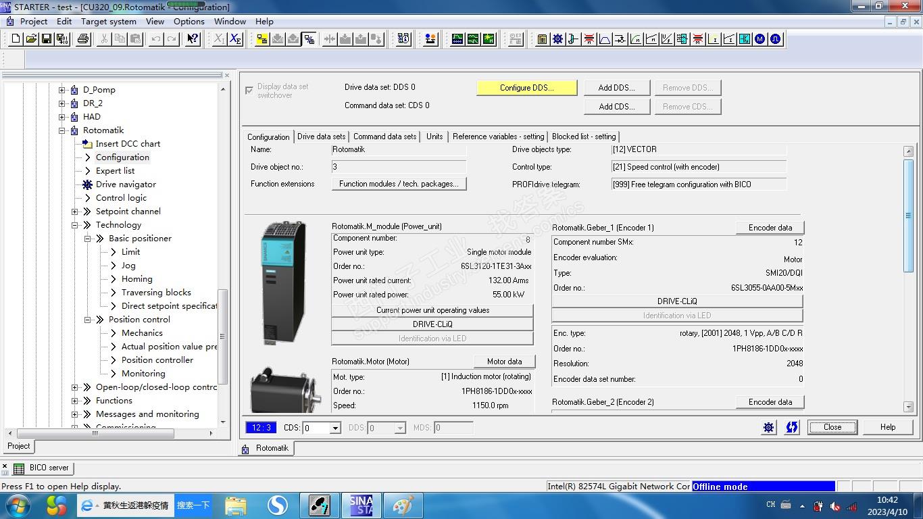Viewport: 923px width, 519px height.
Task: Toggle Display data set switchover checkbox
Action: click(250, 90)
